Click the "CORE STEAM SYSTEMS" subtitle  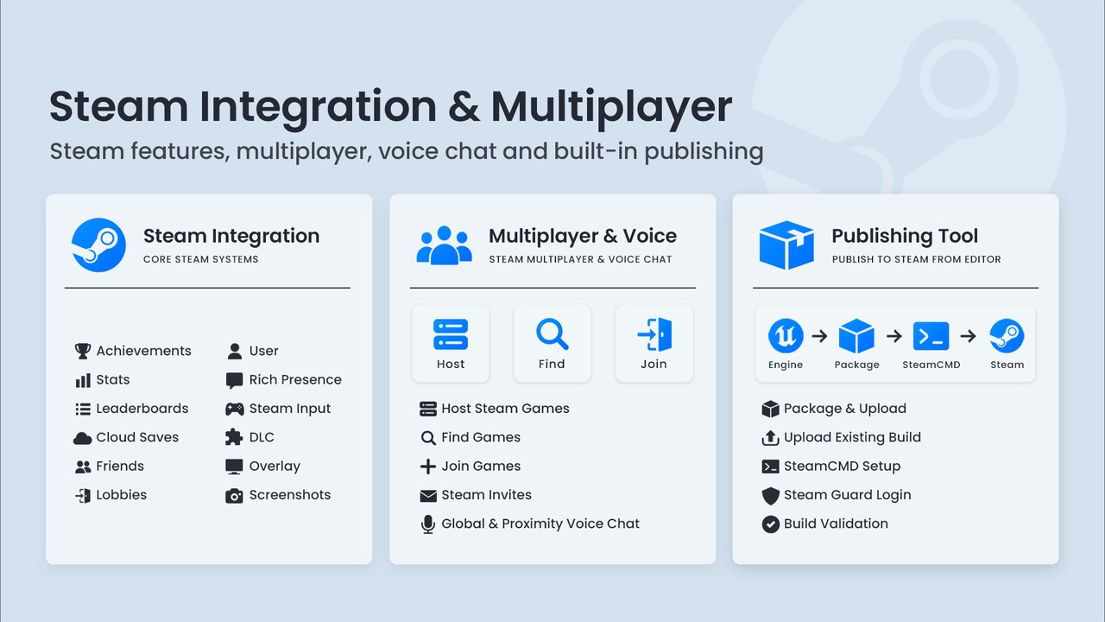tap(201, 259)
